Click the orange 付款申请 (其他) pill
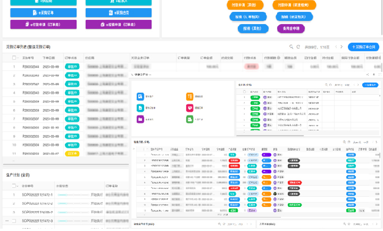This screenshot has height=231, width=383. click(244, 5)
